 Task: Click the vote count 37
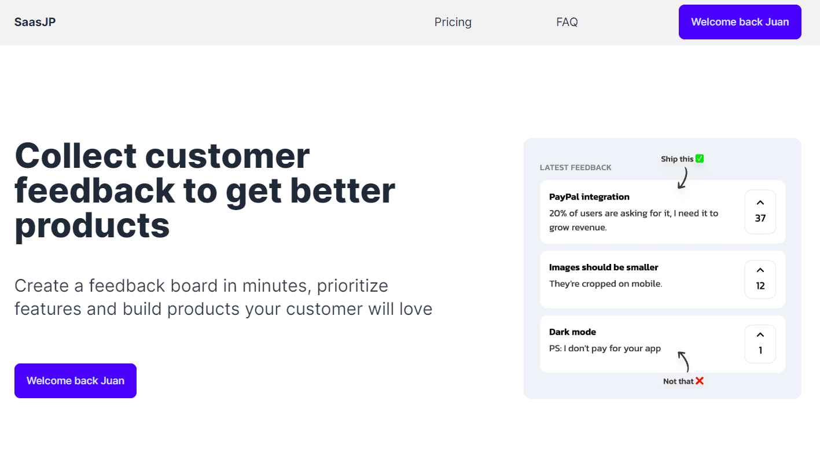[x=760, y=218]
